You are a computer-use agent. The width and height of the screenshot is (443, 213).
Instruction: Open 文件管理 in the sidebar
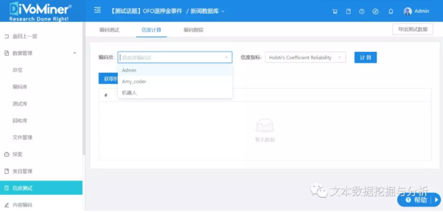pos(22,138)
